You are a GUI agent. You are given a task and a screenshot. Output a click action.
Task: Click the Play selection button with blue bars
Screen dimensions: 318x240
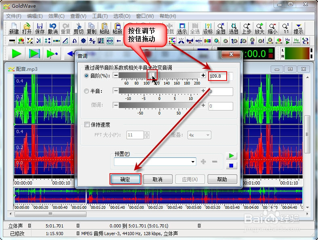[x=34, y=54]
